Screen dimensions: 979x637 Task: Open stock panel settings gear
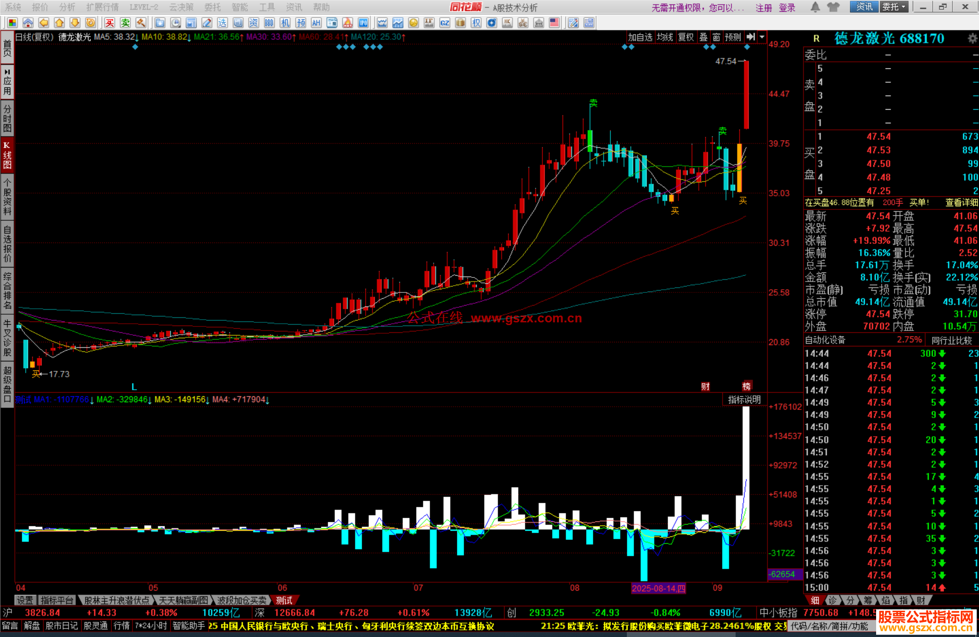point(972,39)
